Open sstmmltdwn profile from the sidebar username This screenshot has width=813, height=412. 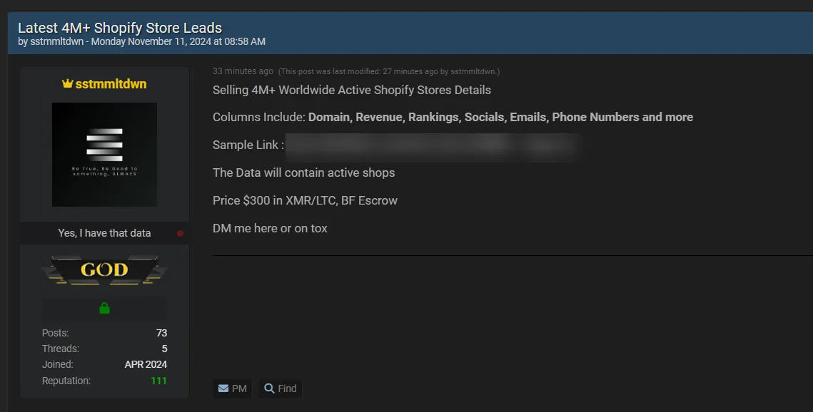click(111, 84)
